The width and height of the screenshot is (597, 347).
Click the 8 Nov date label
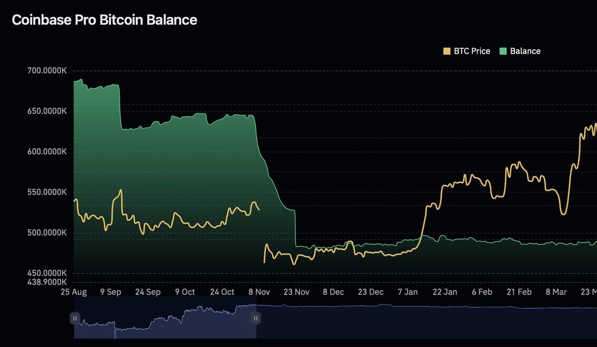click(259, 292)
